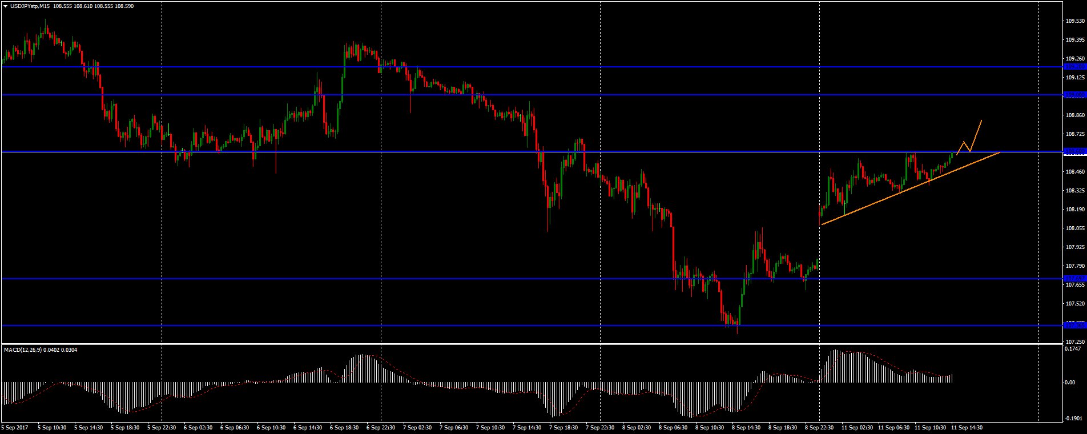Click the 7 Sep 18:30 time label
This screenshot has width=1087, height=434.
click(x=563, y=427)
